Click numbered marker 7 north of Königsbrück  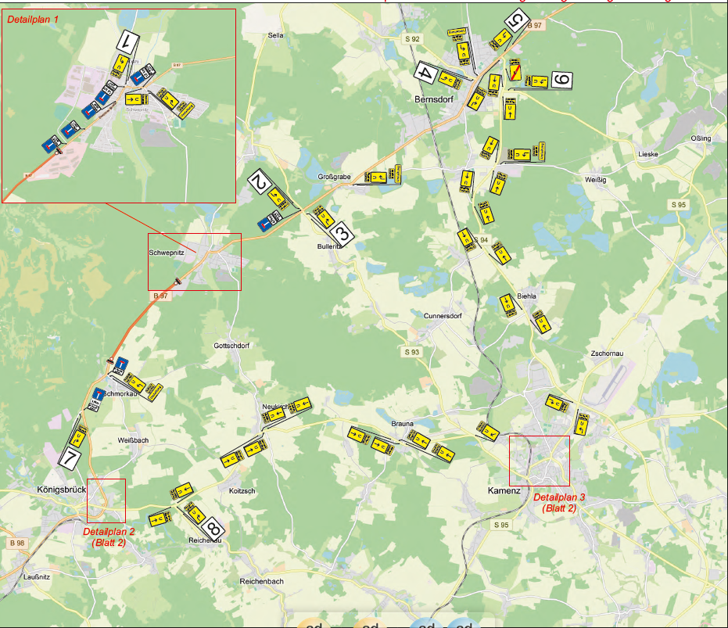70,457
